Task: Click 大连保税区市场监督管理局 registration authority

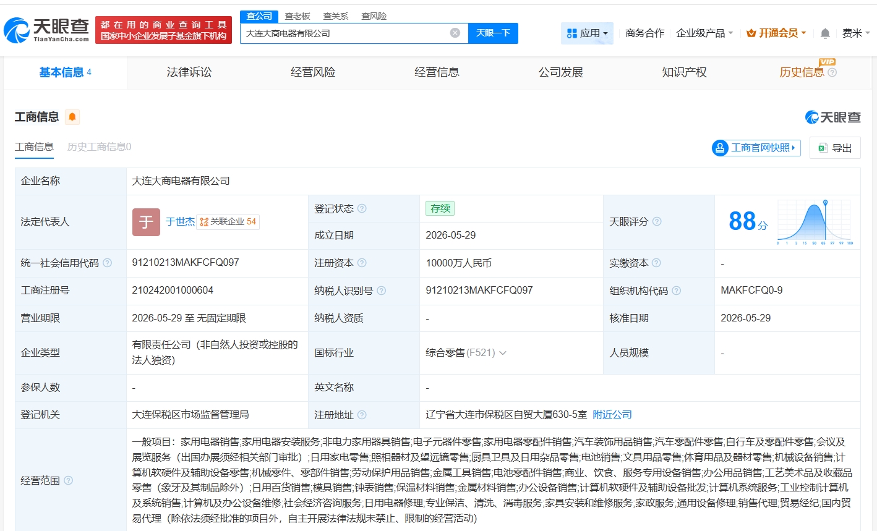Action: point(190,415)
